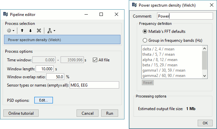Screen dimensions: 217x129
Task: Select Matlab's FFT defaults radio option
Action: [145, 32]
